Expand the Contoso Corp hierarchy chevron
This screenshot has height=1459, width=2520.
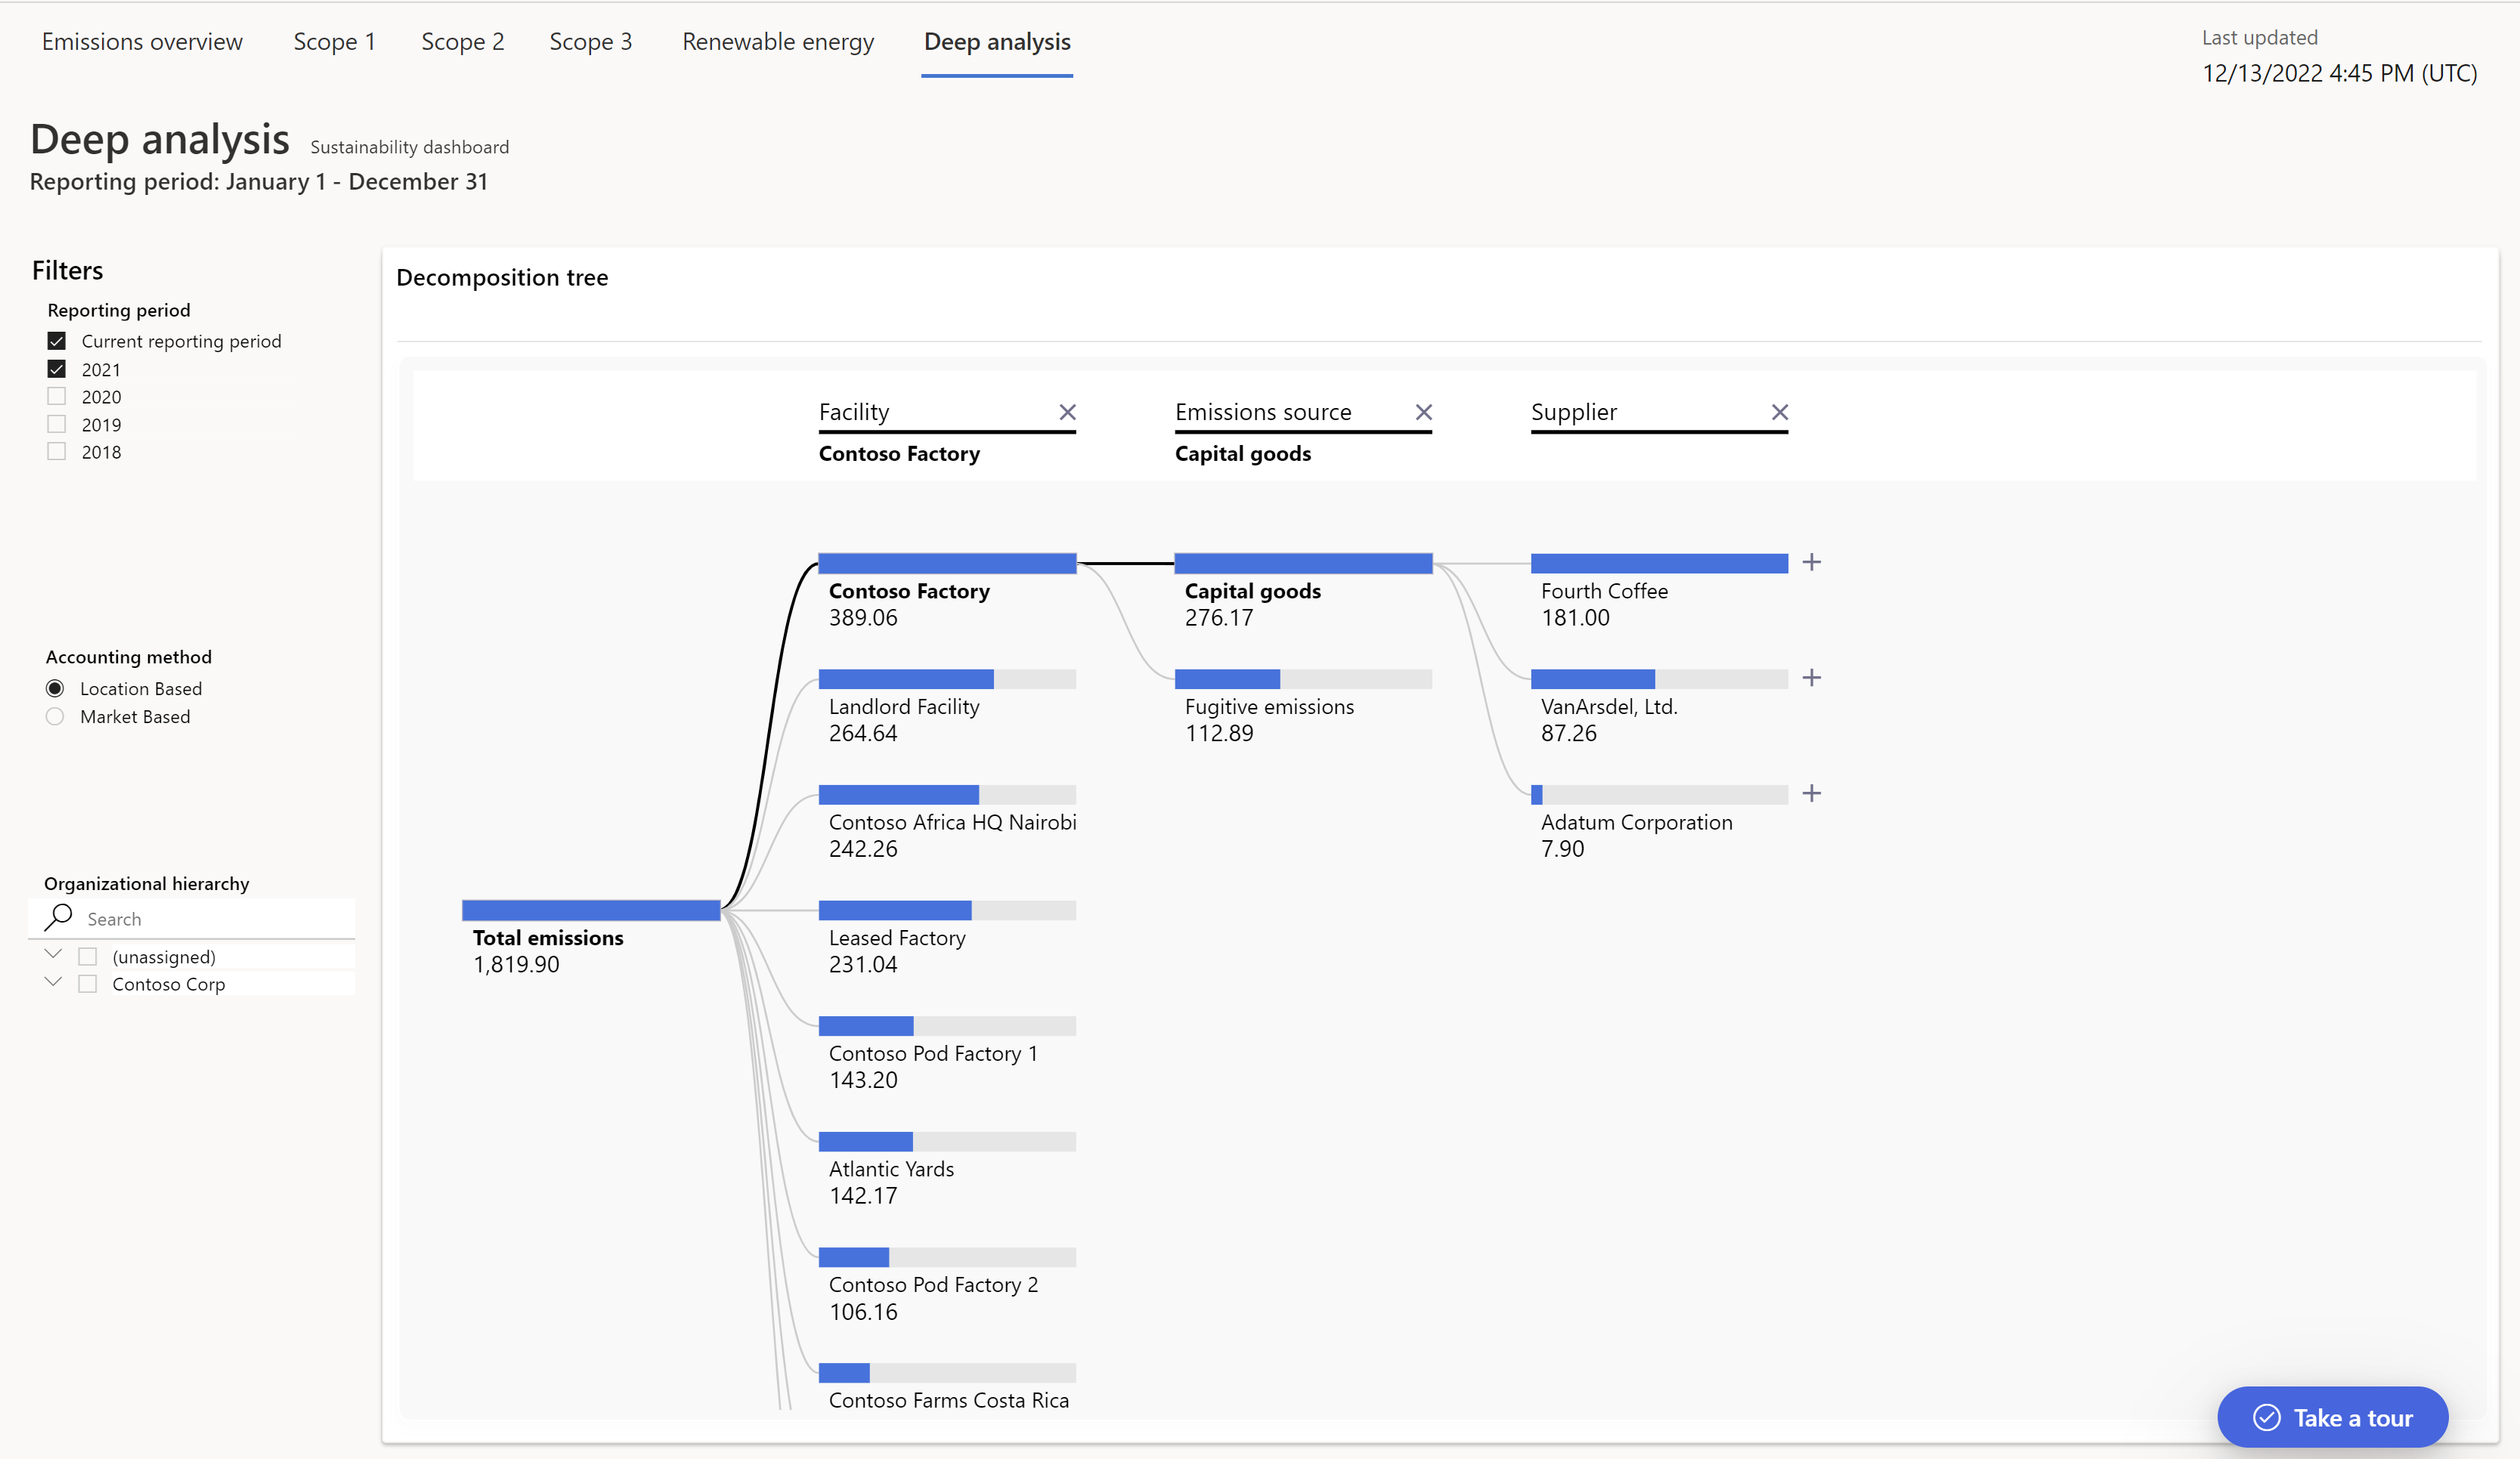pos(54,982)
